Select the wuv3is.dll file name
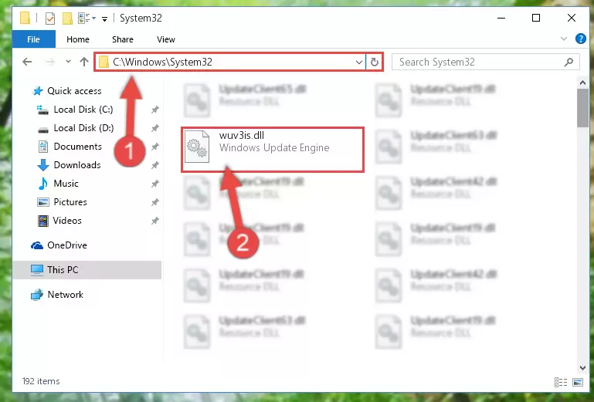The width and height of the screenshot is (594, 402). pos(241,136)
